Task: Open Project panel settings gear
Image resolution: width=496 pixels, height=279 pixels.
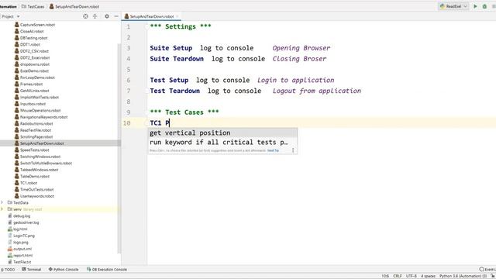Action: pos(107,16)
